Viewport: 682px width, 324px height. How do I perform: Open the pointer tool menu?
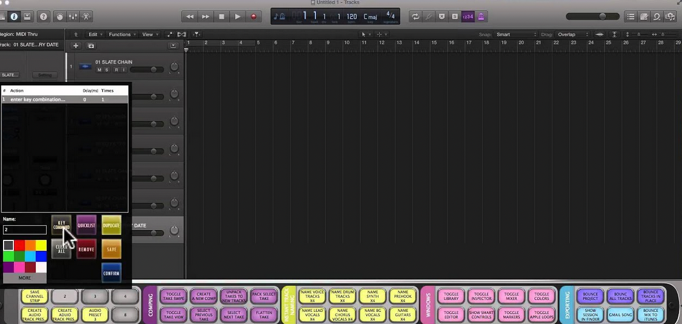[x=366, y=35]
